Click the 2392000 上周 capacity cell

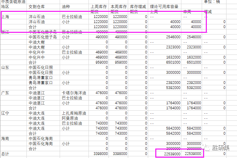(x=173, y=83)
